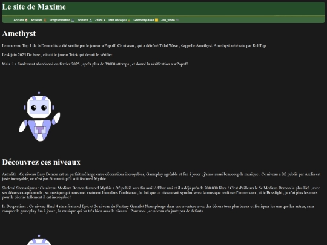Click the microscope icon beside Science
Image resolution: width=327 pixels, height=245 pixels.
click(x=90, y=20)
